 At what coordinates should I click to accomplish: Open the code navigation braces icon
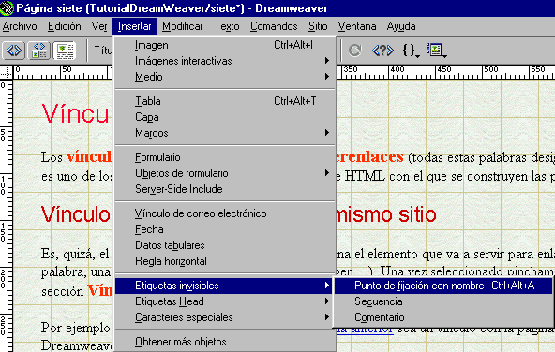(411, 51)
